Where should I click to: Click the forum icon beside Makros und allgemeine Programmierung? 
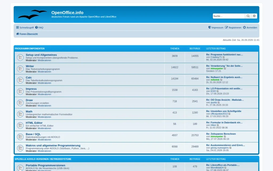pos(20,148)
